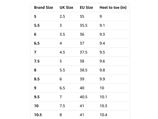
Task: Click the EU Size column header
Action: pos(86,8)
